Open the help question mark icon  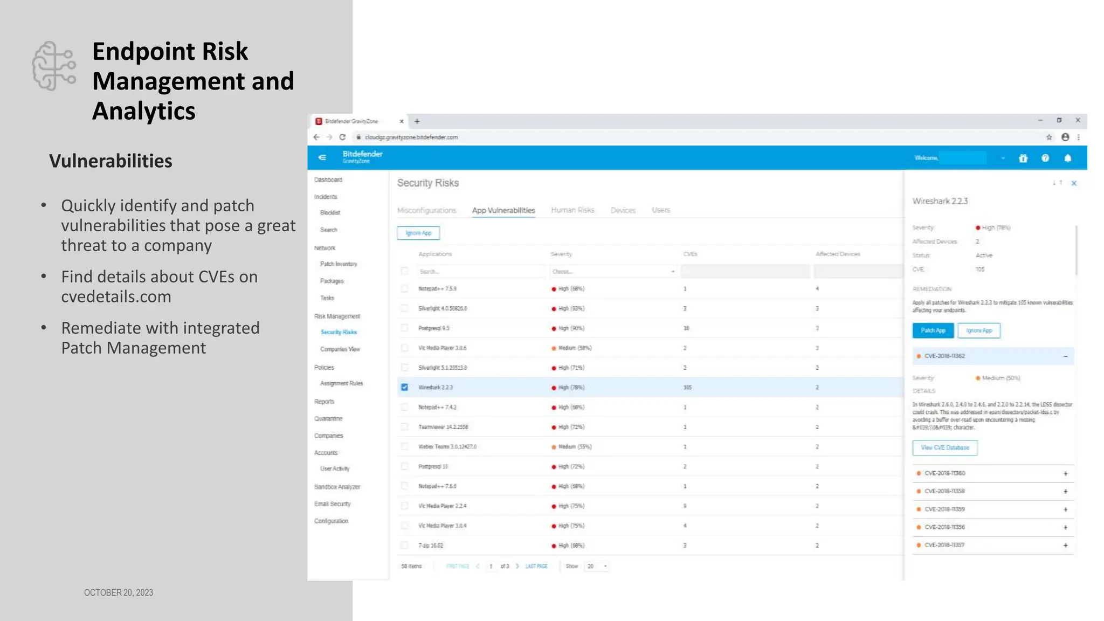click(x=1045, y=158)
